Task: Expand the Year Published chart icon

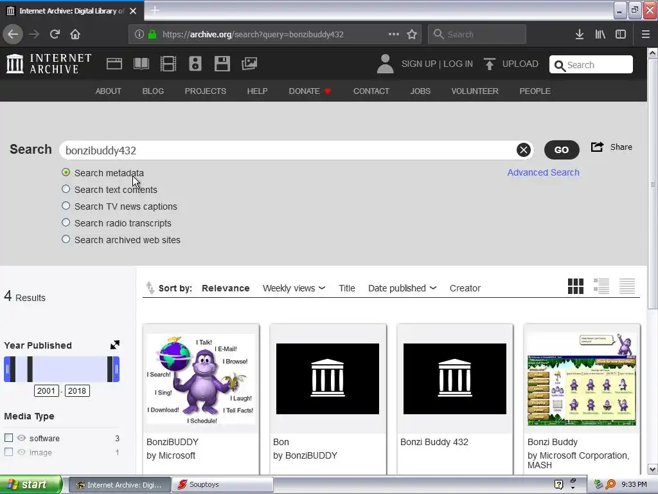Action: (x=115, y=345)
